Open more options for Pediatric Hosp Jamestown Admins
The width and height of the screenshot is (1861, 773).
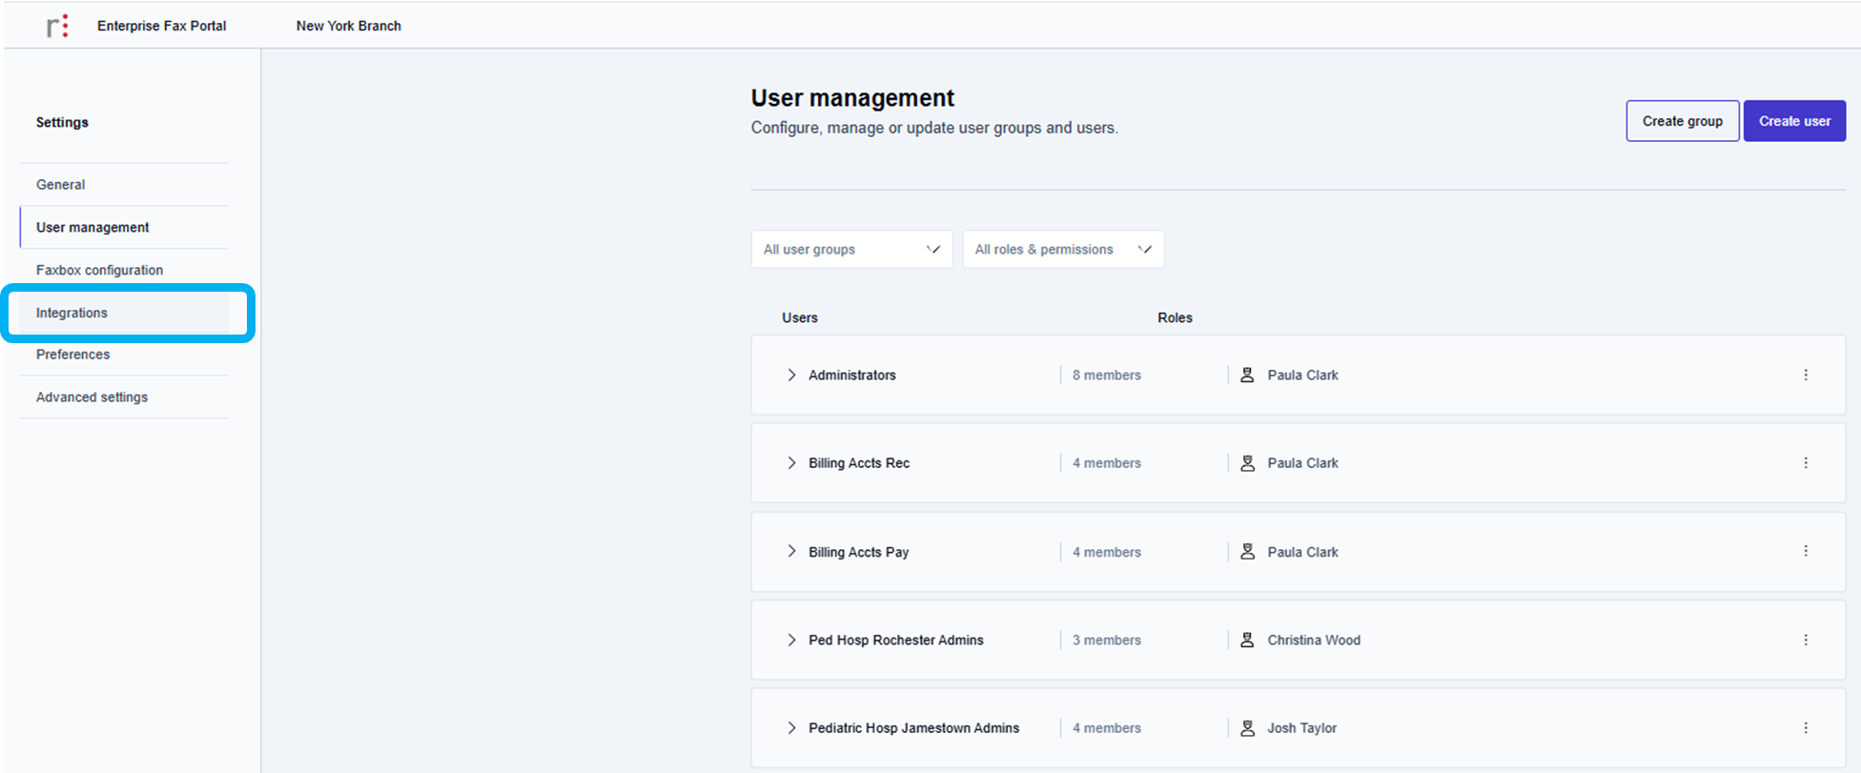[1805, 728]
